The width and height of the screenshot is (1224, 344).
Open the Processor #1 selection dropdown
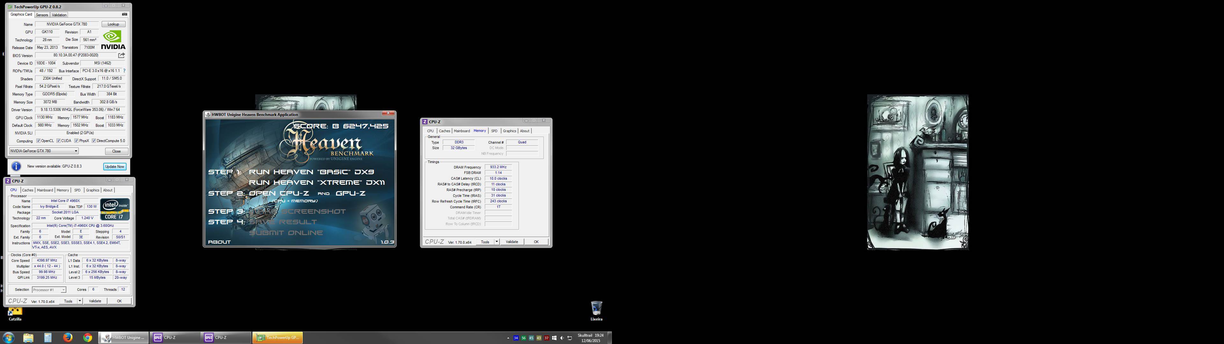[x=49, y=289]
